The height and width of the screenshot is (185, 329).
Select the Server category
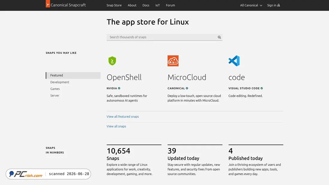pyautogui.click(x=55, y=95)
